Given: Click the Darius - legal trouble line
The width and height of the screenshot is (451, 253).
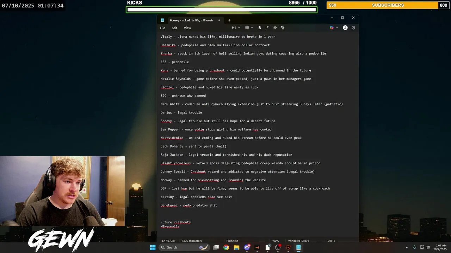Looking at the screenshot, I should (181, 112).
